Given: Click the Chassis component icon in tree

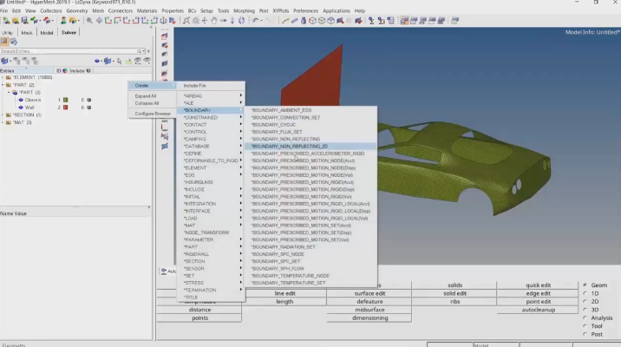Looking at the screenshot, I should coord(20,100).
